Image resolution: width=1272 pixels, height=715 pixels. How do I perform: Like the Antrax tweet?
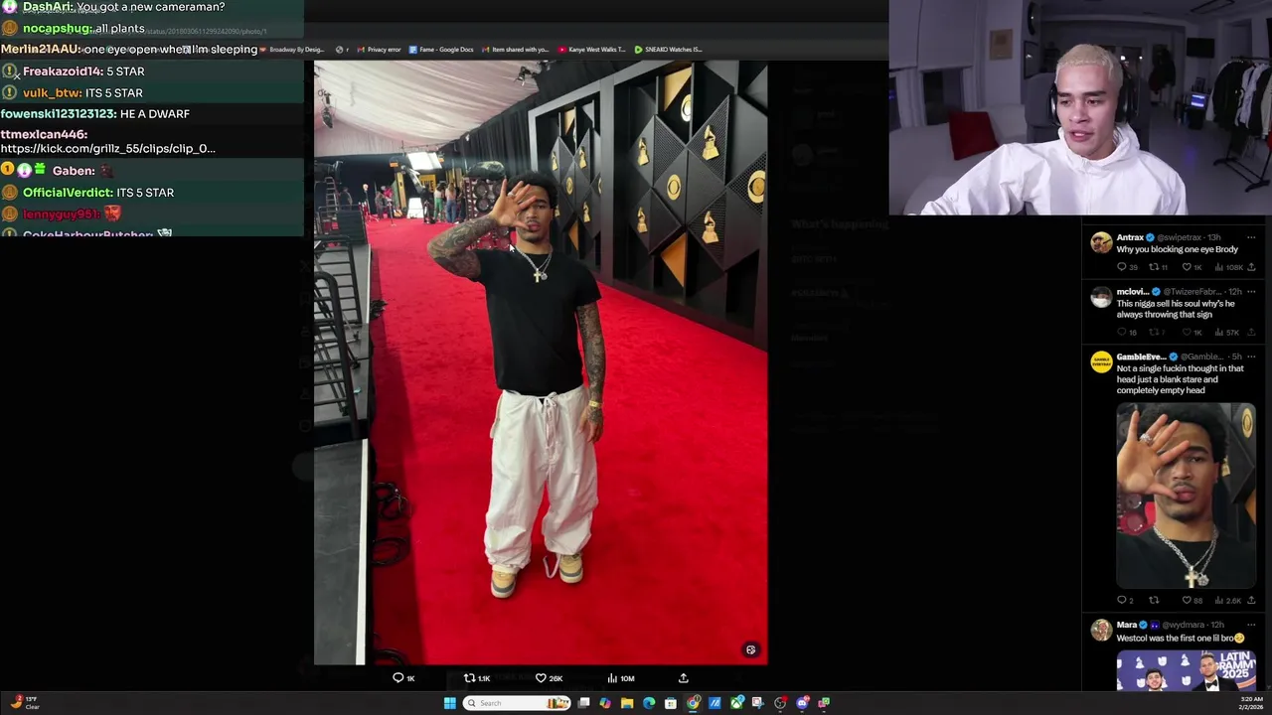[1186, 267]
